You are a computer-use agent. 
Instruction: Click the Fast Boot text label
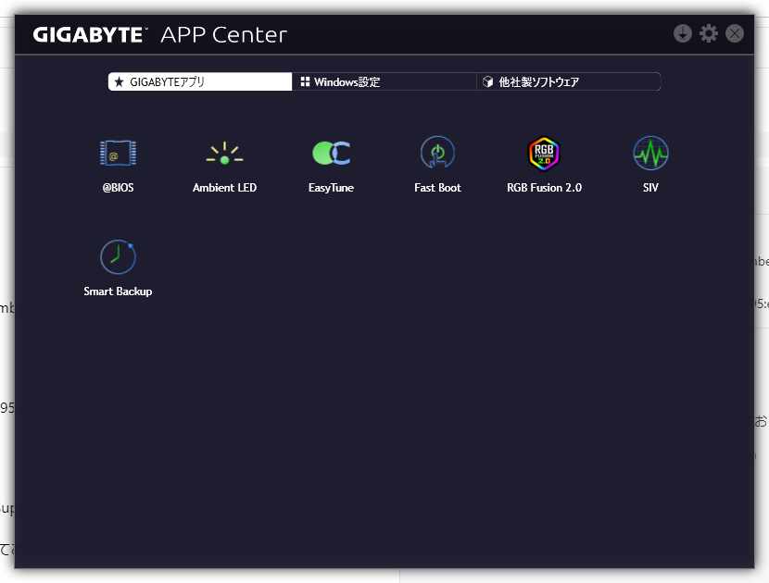click(437, 188)
